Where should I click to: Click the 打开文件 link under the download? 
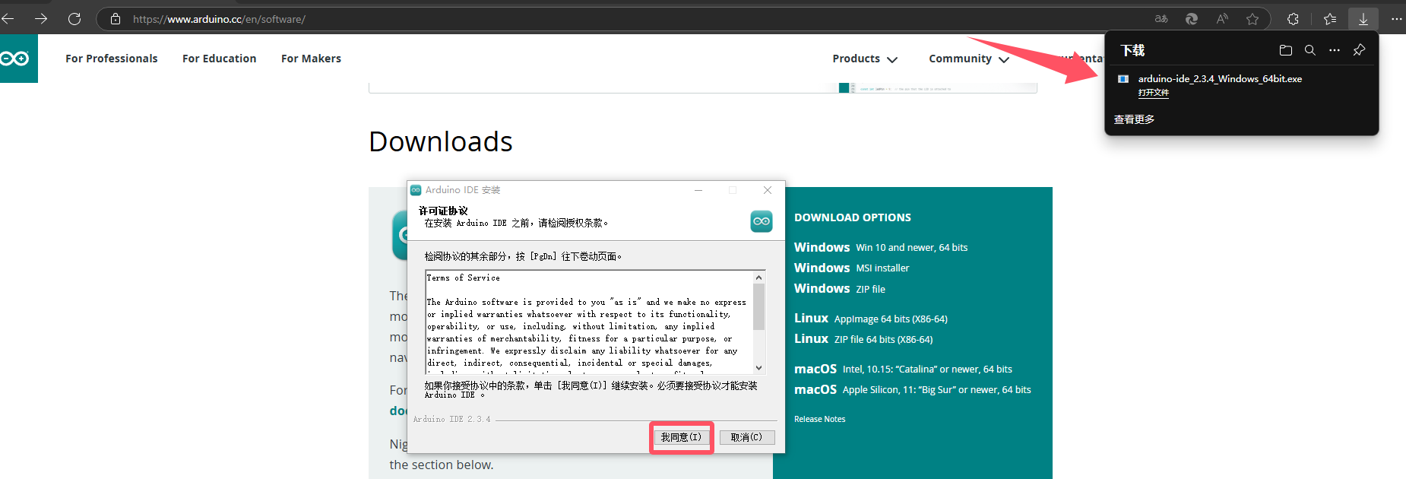[1154, 93]
